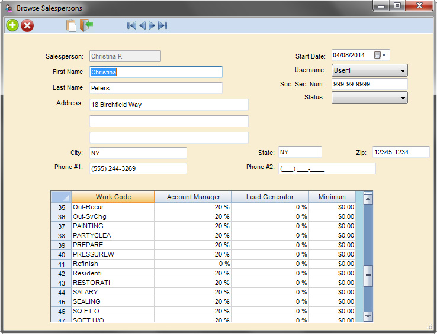Click the clipboard paste icon
Viewport: 437px width, 334px height.
pyautogui.click(x=71, y=25)
